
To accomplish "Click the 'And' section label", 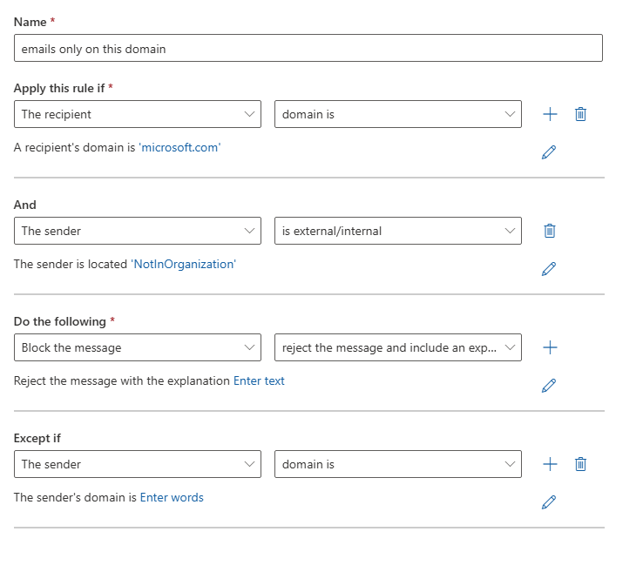I will point(25,205).
